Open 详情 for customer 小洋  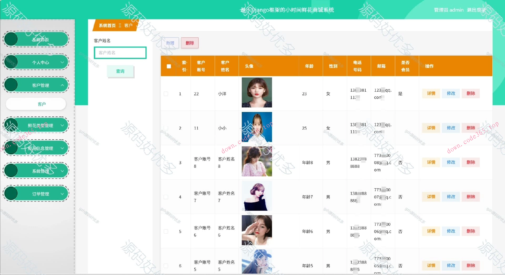coord(431,93)
